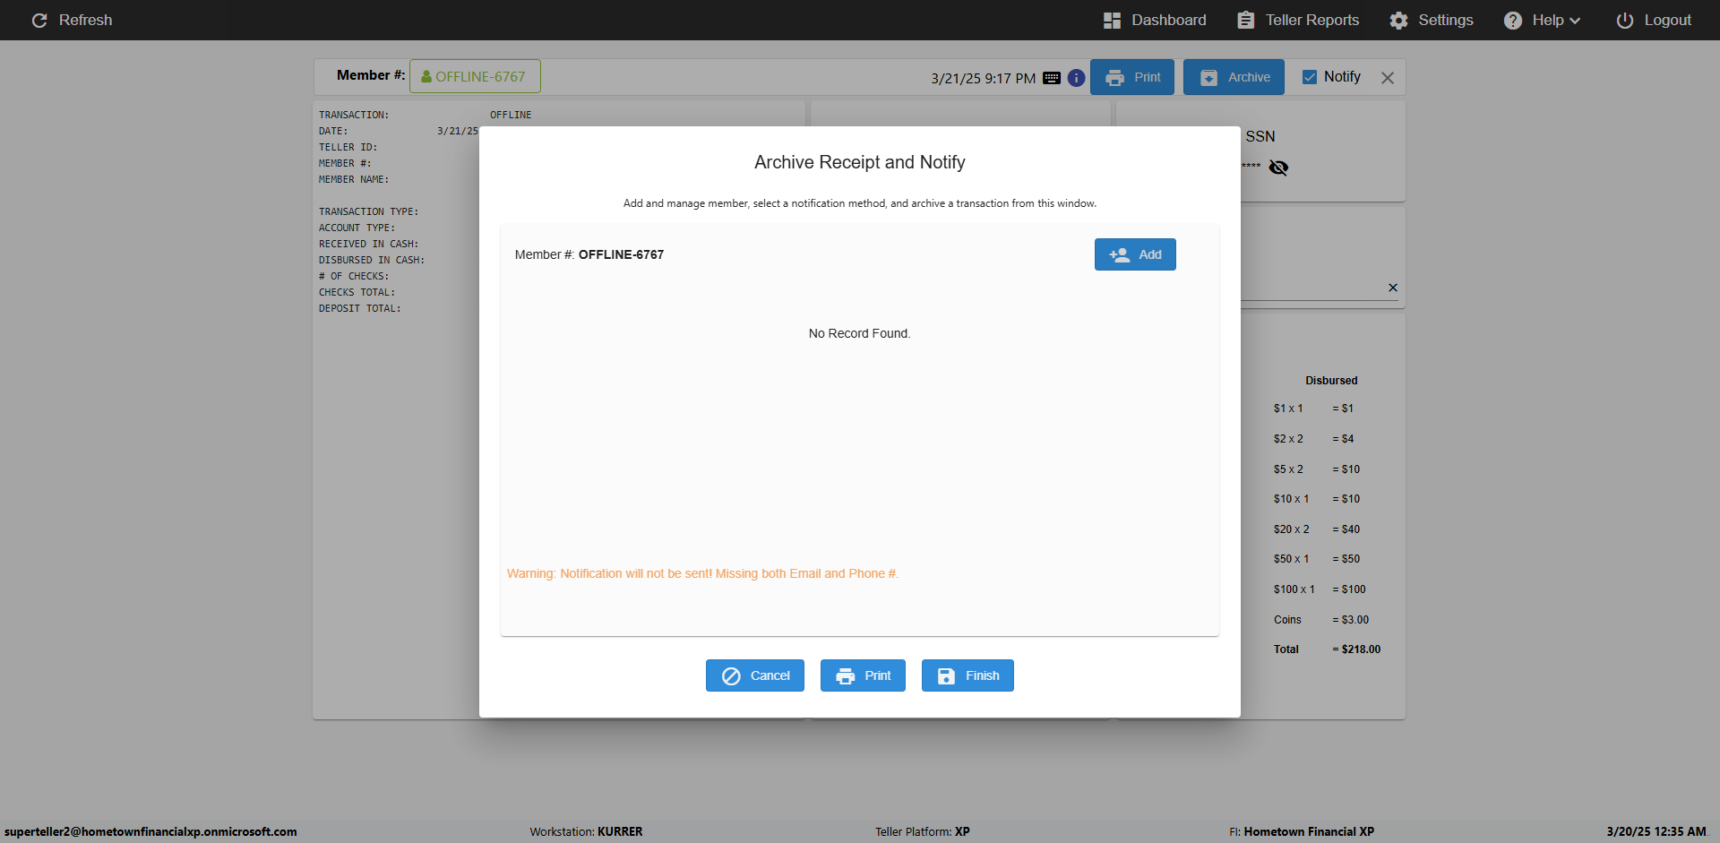
Task: Close the receipt panel with X
Action: point(1388,78)
